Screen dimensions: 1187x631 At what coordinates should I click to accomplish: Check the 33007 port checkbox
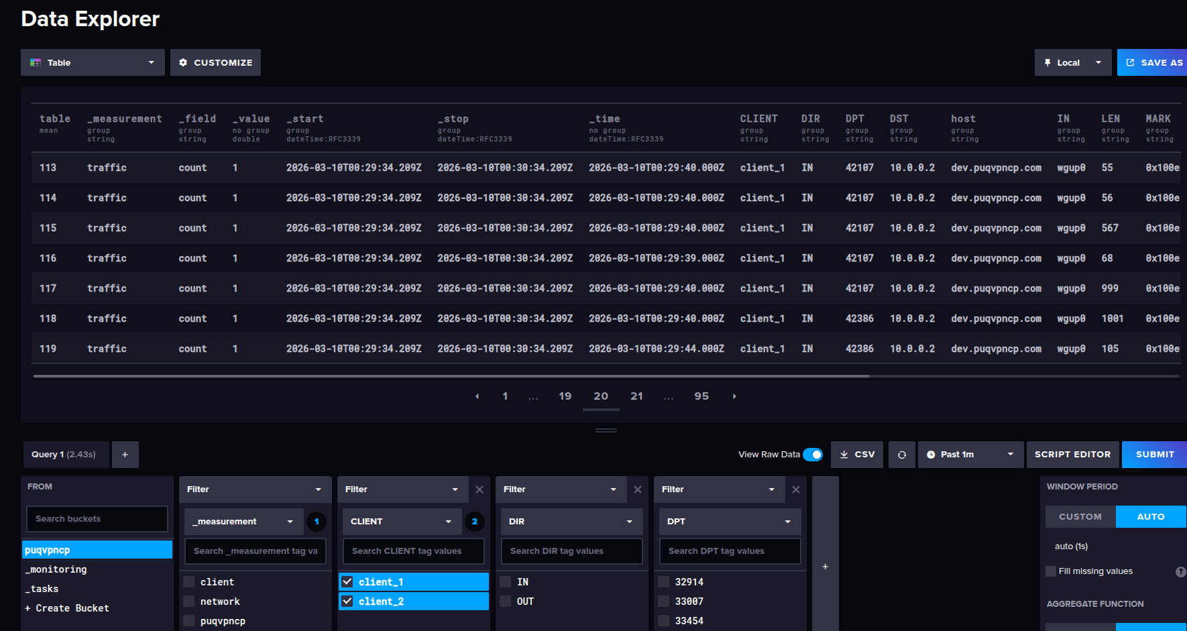664,601
